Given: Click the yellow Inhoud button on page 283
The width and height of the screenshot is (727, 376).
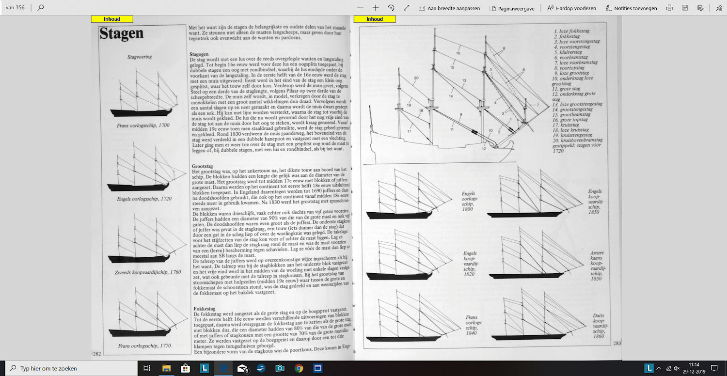Looking at the screenshot, I should tap(375, 19).
